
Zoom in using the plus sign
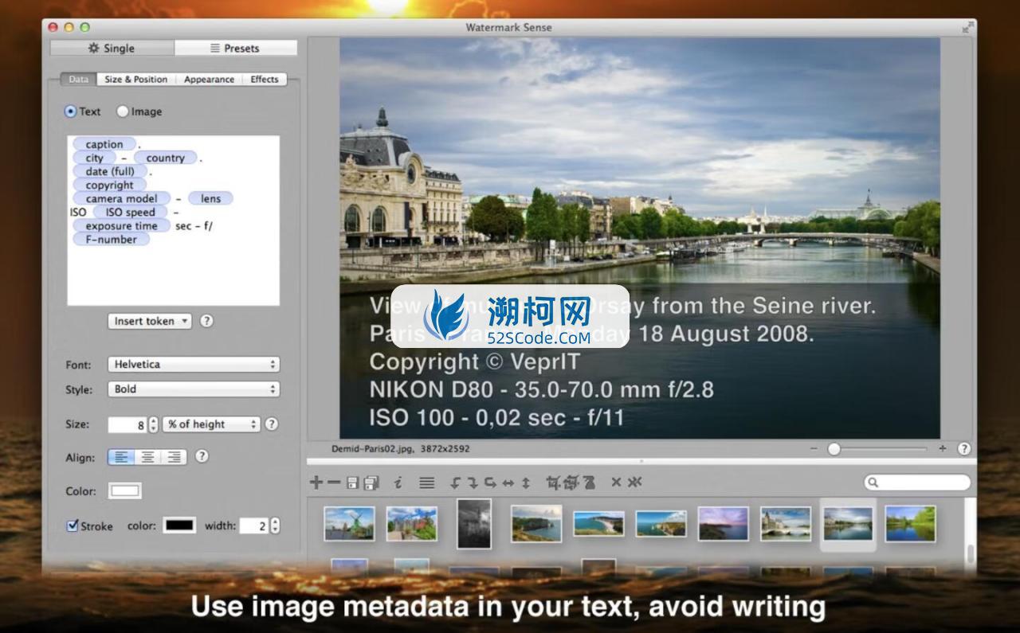click(x=943, y=449)
